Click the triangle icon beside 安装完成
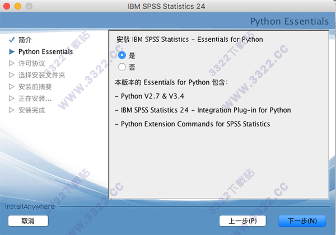 pyautogui.click(x=12, y=110)
